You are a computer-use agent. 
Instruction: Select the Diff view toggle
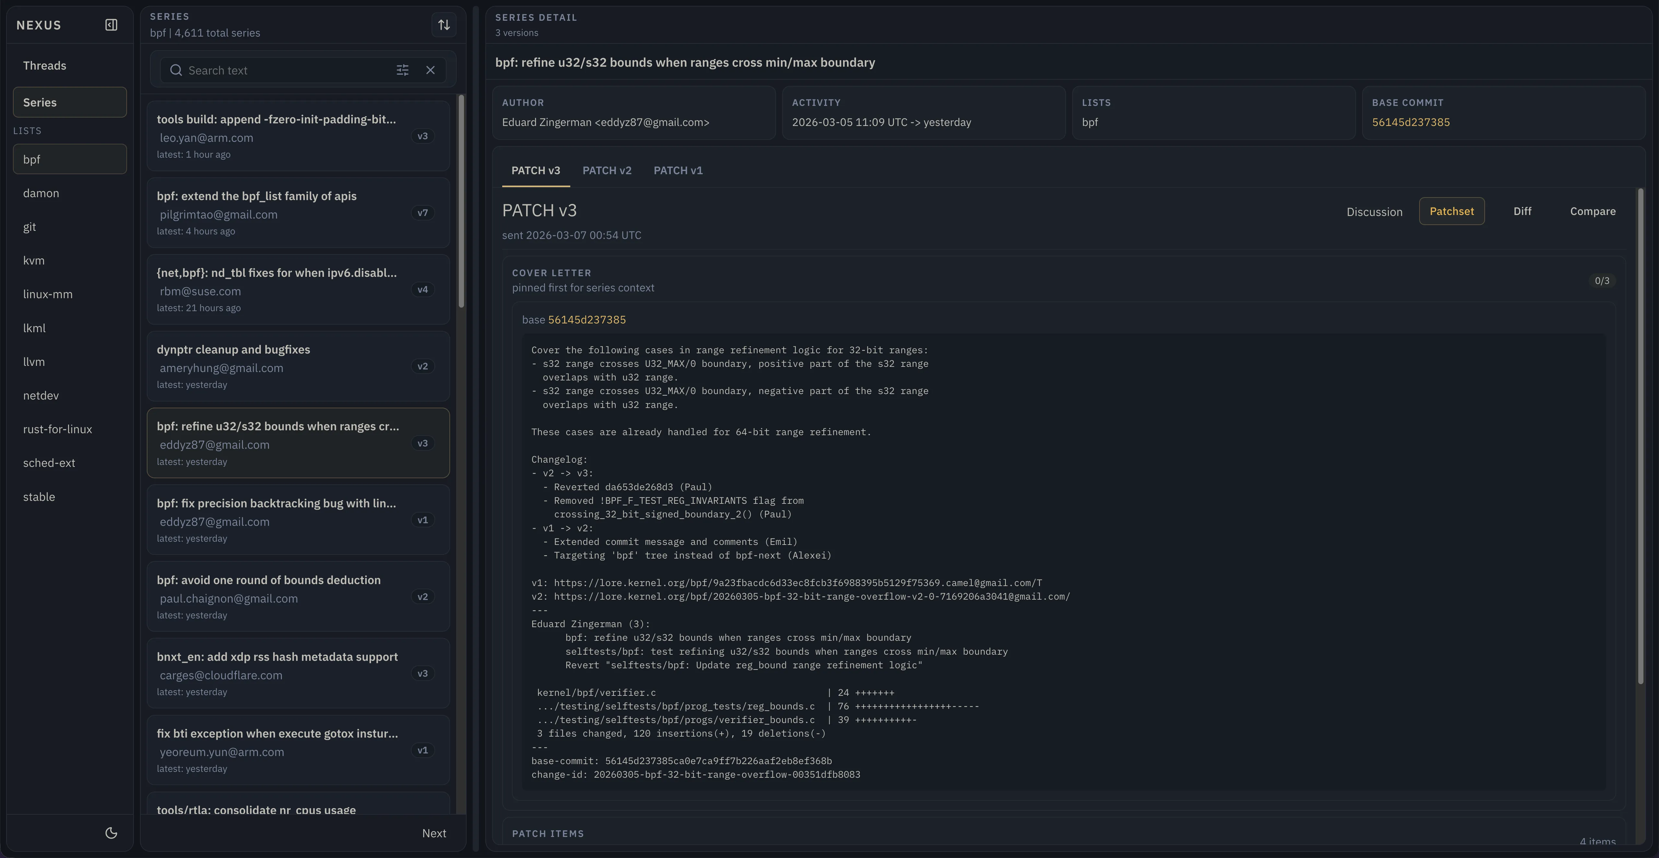1522,211
